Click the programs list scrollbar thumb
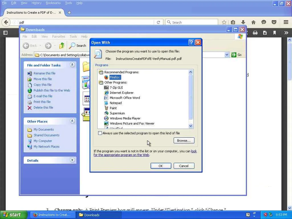The width and height of the screenshot is (292, 219). (190, 97)
